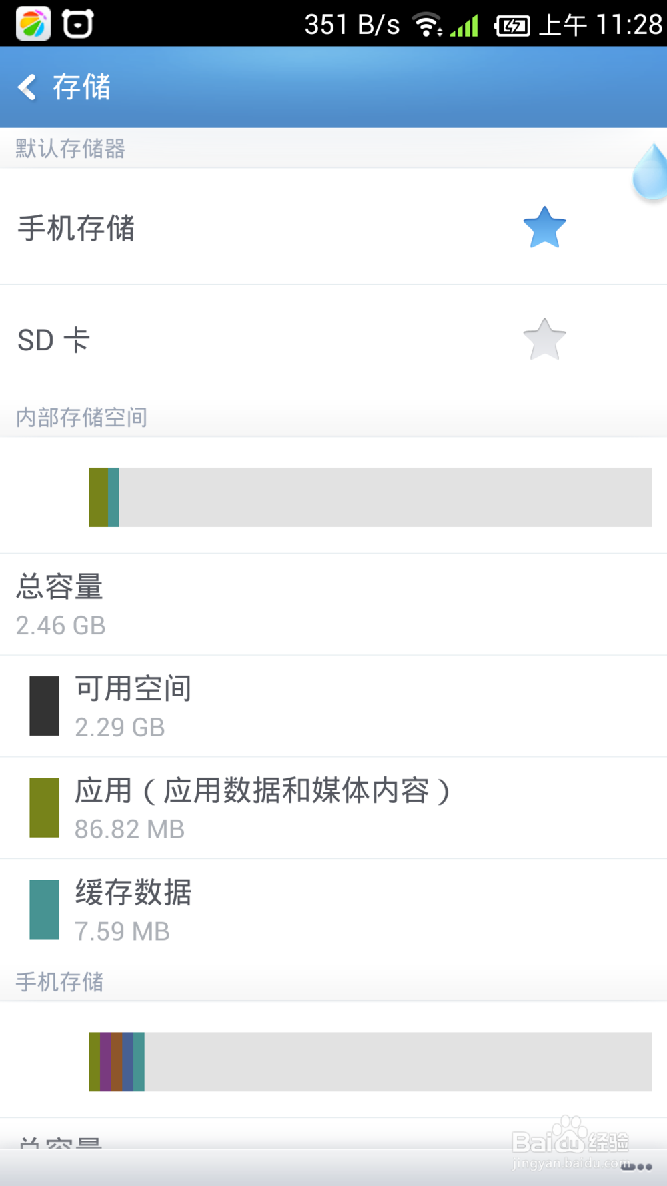Open 应用（应用数据和媒体内容）entry
Screen dimensions: 667x1186
coord(333,808)
